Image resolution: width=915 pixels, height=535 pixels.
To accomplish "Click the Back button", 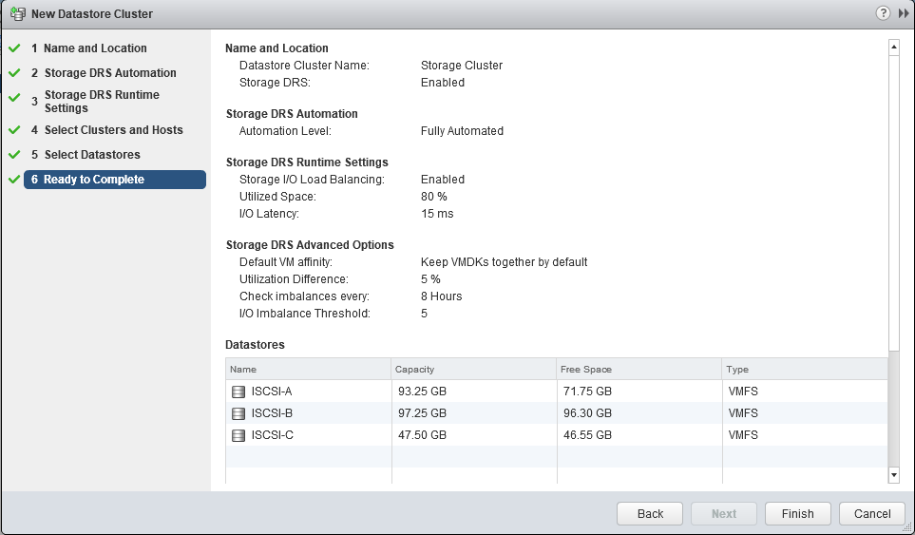I will 650,514.
